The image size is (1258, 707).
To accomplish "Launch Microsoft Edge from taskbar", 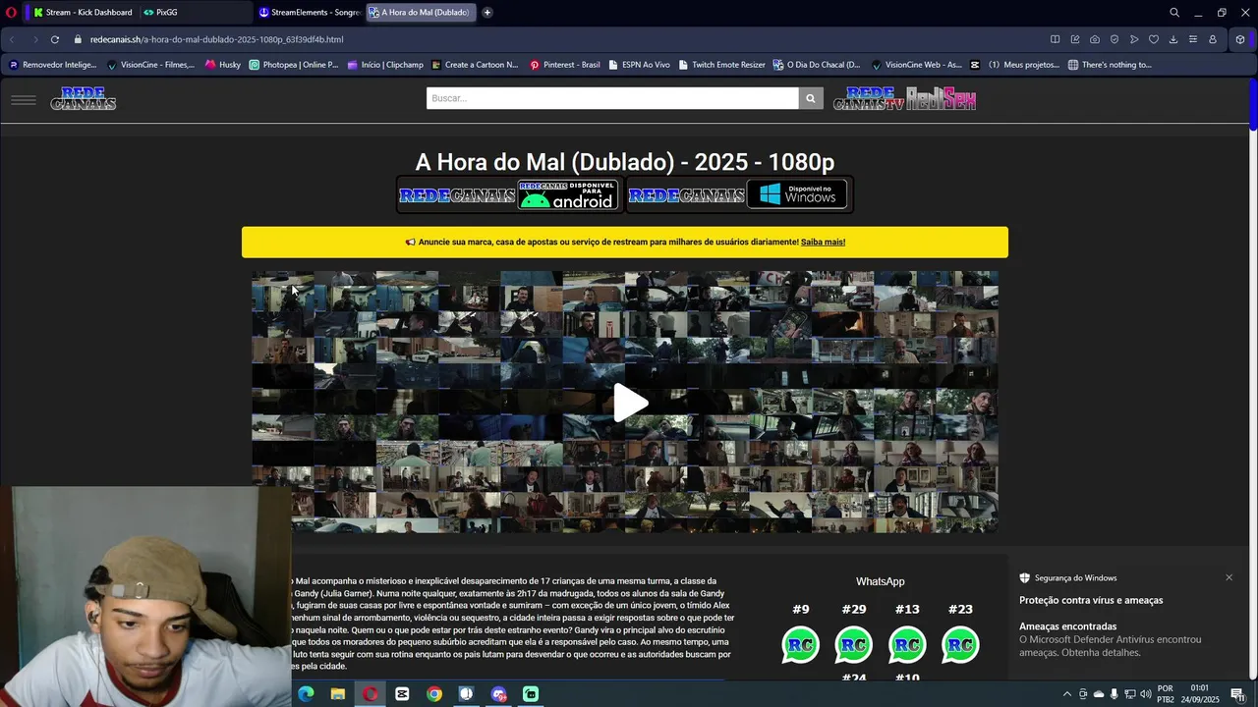I will 306,694.
